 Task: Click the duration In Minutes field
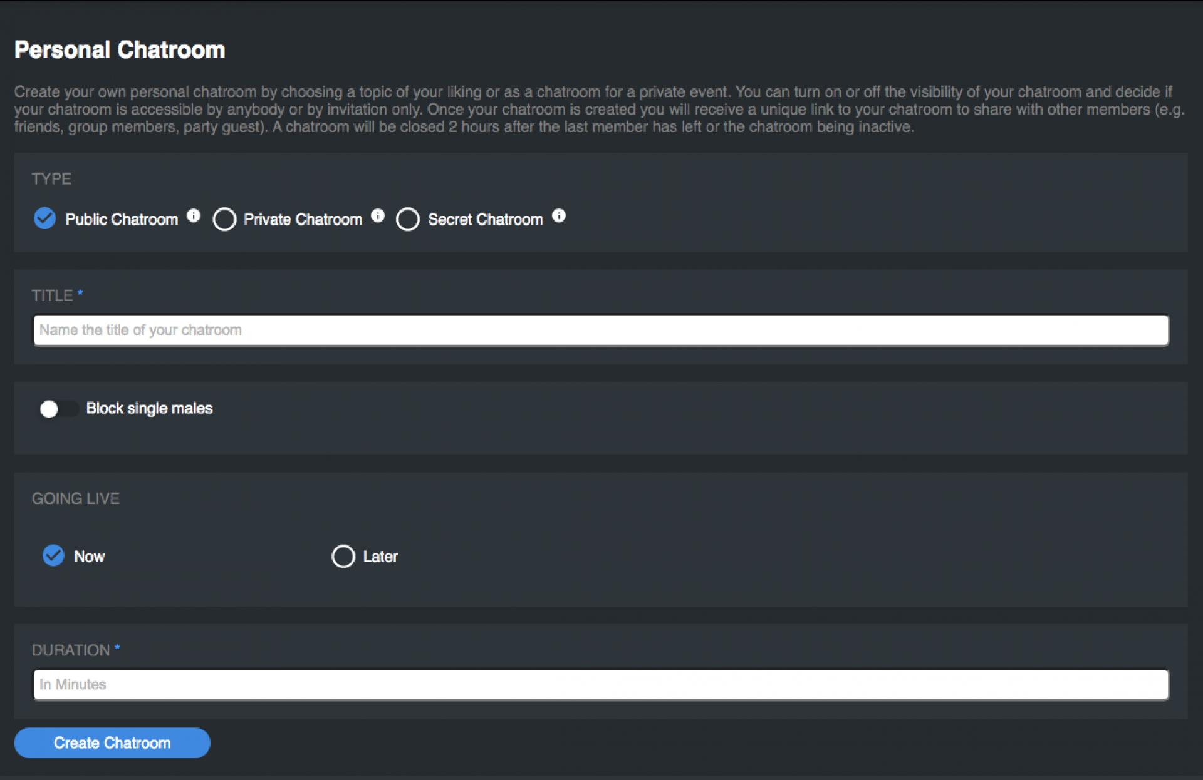pyautogui.click(x=600, y=684)
